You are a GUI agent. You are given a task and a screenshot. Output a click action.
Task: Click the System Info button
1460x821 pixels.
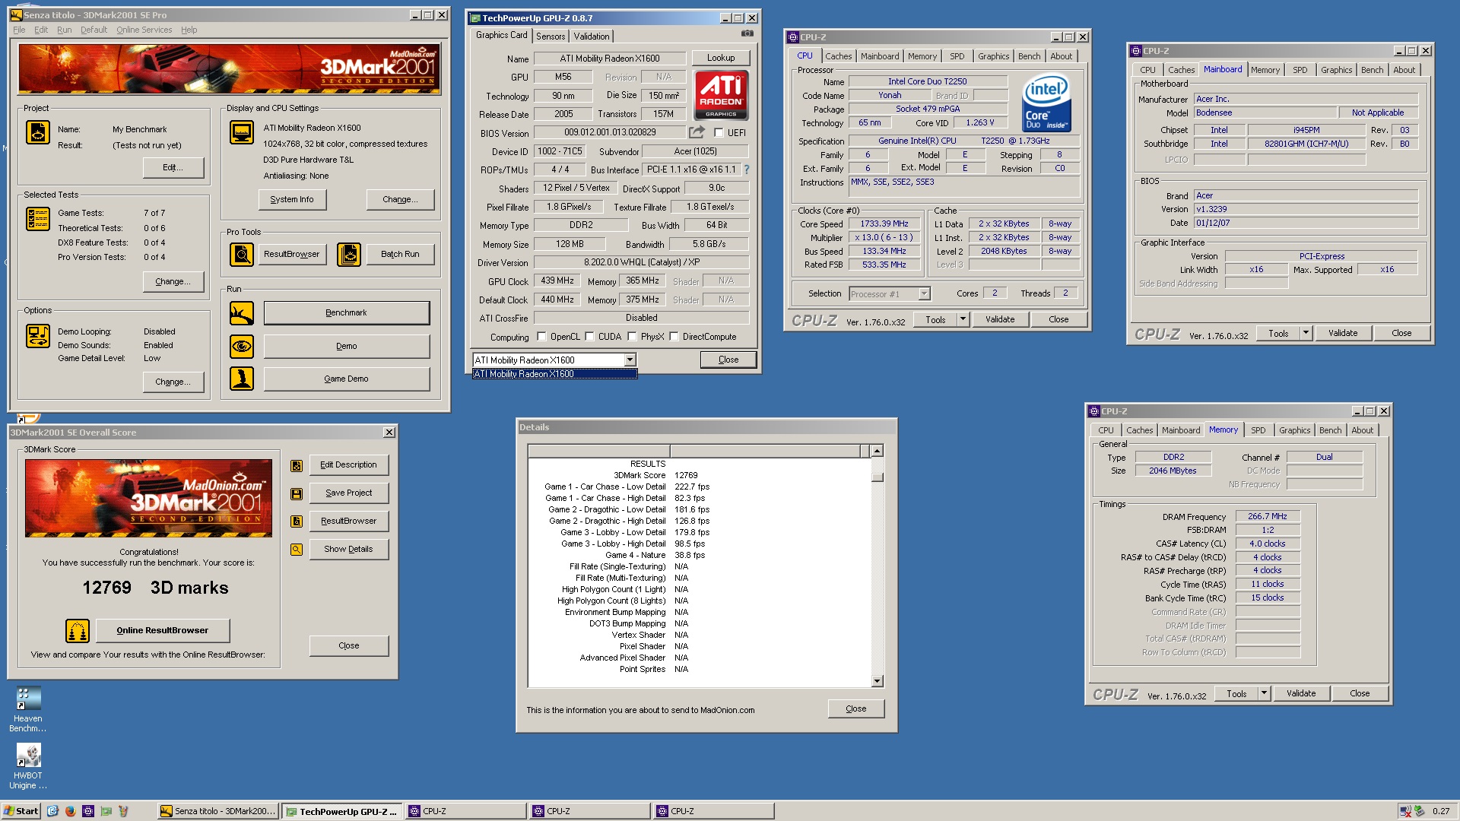pos(292,199)
